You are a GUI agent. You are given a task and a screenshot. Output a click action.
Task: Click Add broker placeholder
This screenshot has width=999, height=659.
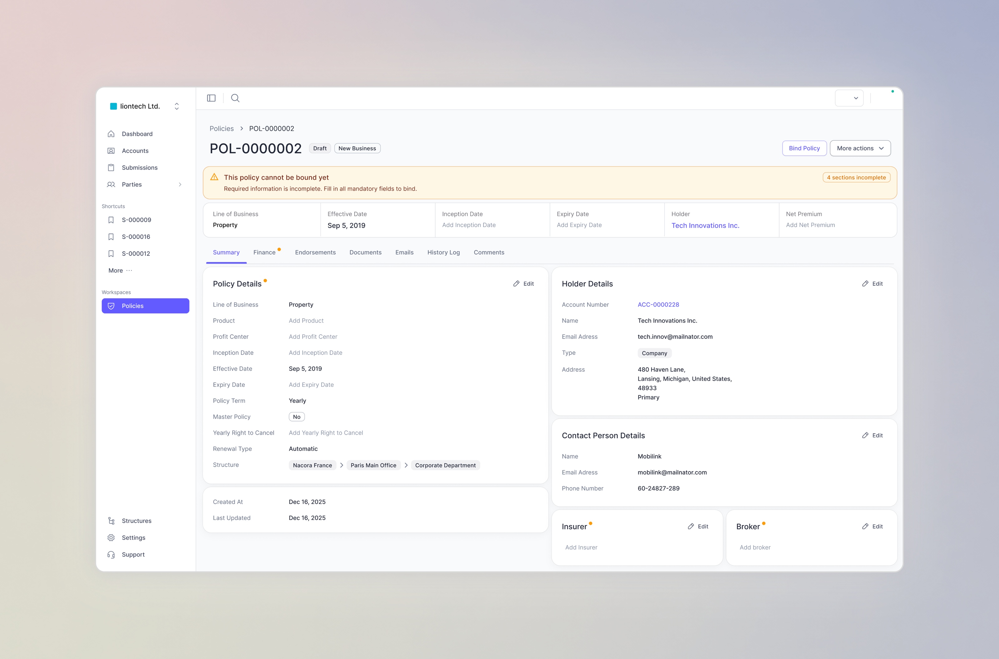click(755, 547)
